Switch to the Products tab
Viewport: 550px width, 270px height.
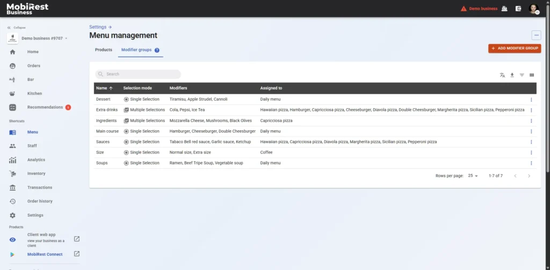(x=104, y=50)
